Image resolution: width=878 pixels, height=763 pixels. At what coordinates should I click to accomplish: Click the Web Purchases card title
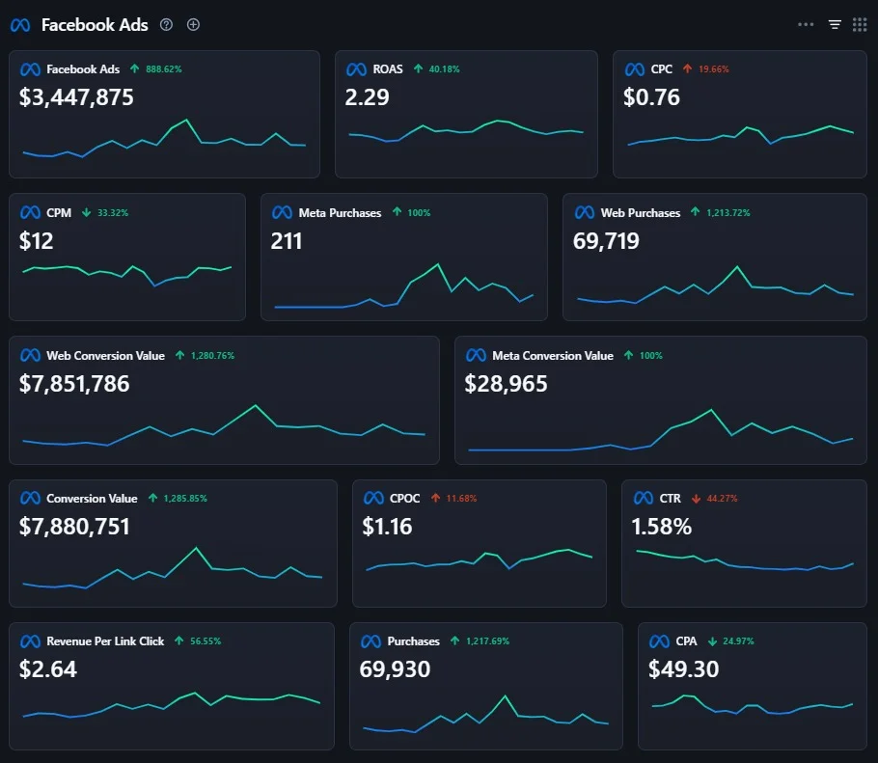(641, 213)
